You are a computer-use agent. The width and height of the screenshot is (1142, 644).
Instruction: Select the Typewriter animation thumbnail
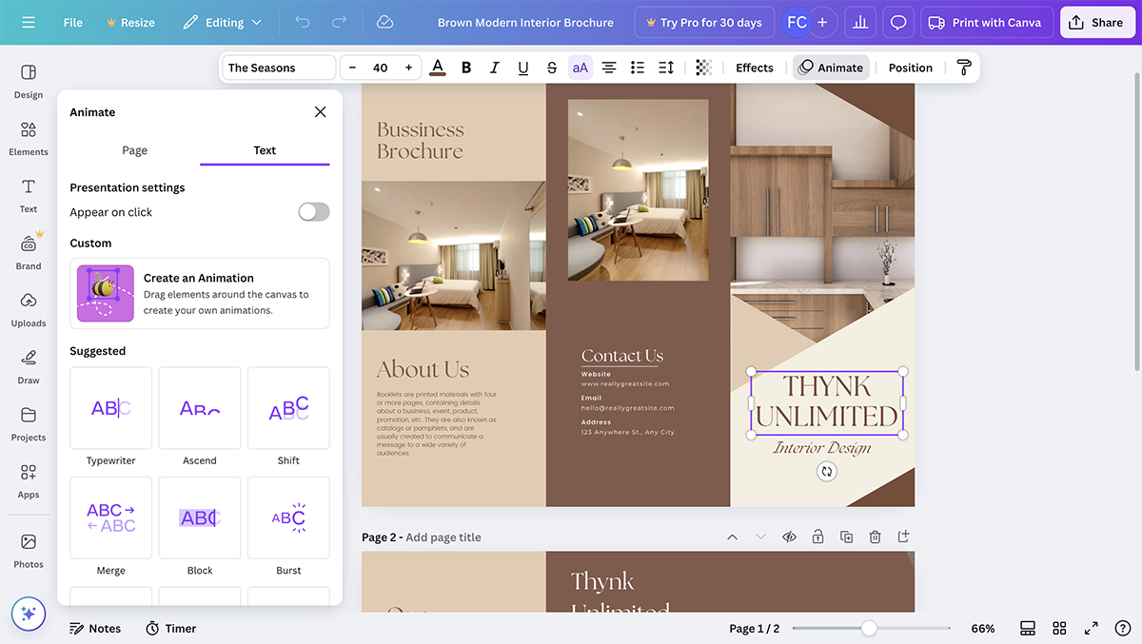111,409
